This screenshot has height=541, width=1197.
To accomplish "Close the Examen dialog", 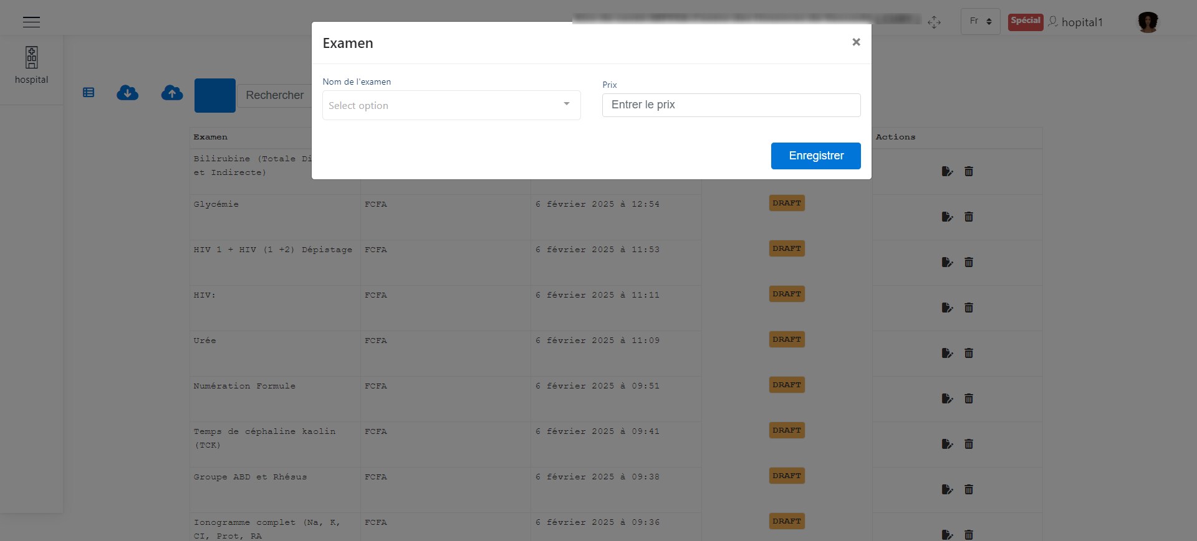I will [x=856, y=42].
